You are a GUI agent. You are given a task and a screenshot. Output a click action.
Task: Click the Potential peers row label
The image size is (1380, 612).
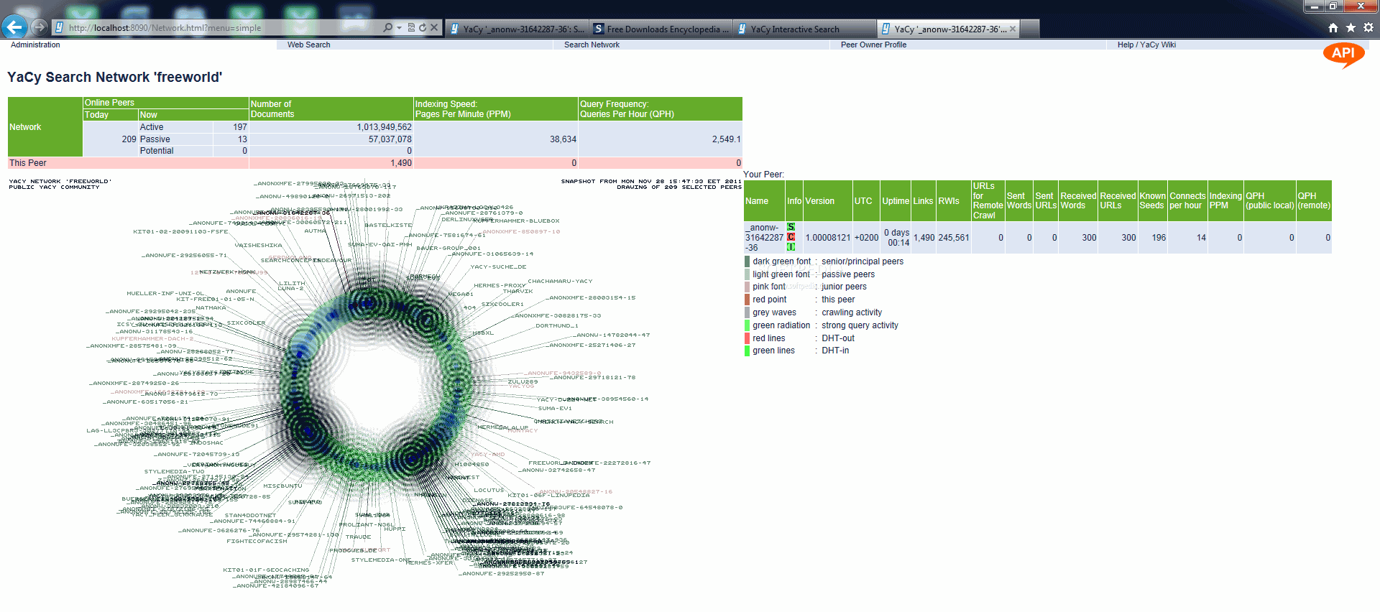point(157,151)
